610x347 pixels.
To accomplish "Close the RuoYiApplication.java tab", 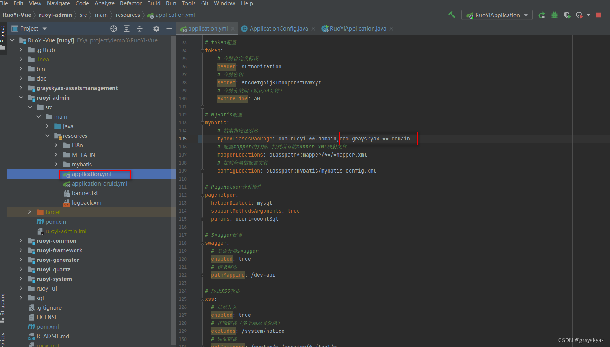I will click(x=391, y=29).
